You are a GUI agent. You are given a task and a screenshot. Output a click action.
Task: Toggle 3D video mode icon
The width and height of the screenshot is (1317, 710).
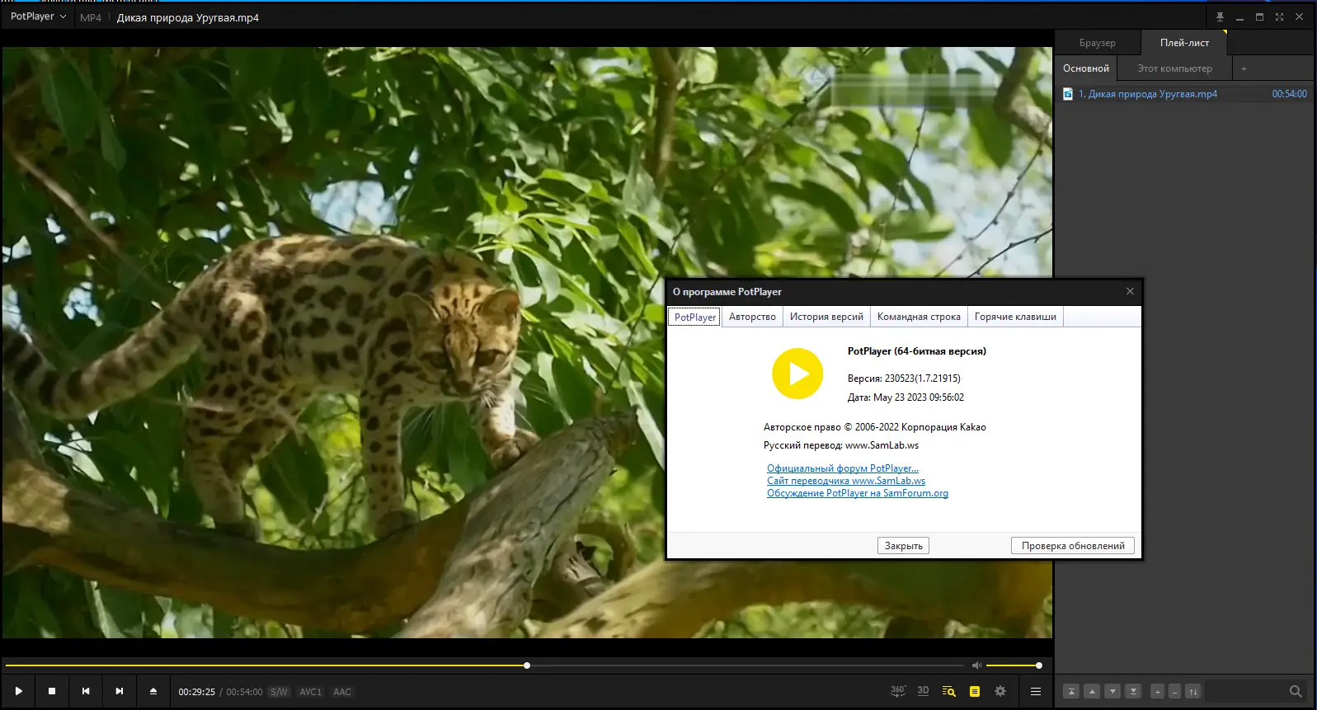click(923, 691)
